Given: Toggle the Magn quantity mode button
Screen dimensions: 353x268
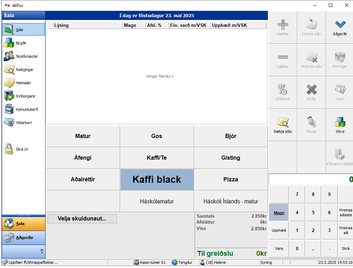Looking at the screenshot, I should tap(279, 213).
